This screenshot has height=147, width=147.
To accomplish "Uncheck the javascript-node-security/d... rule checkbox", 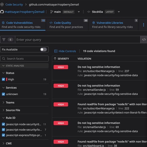I will 3,124.
